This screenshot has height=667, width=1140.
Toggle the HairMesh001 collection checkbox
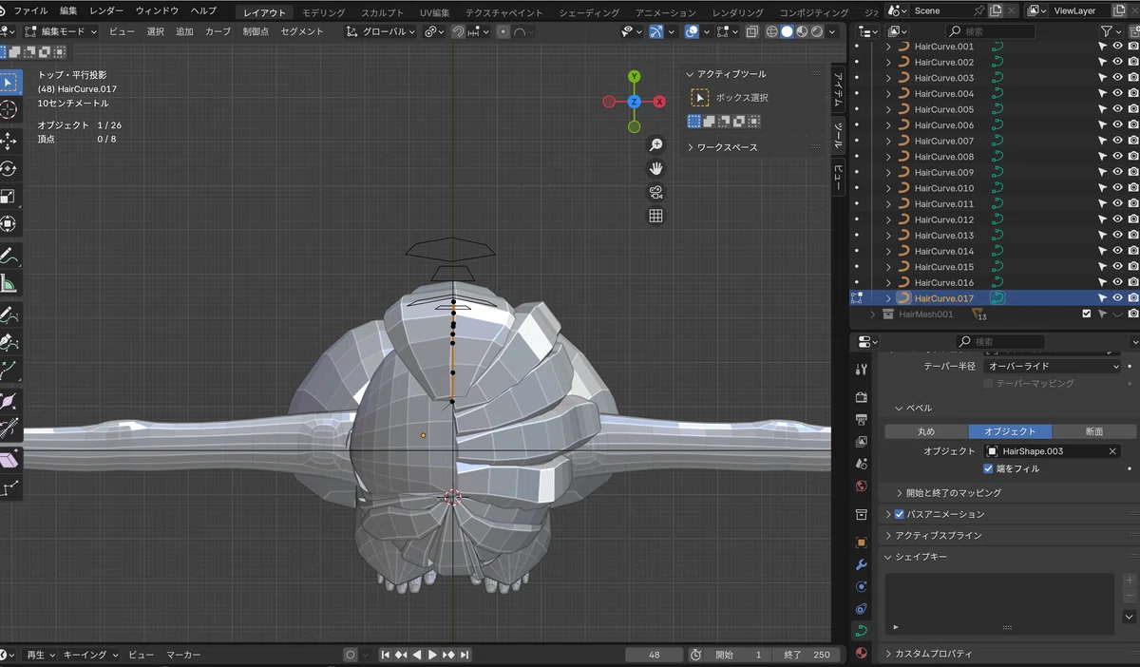point(1087,314)
